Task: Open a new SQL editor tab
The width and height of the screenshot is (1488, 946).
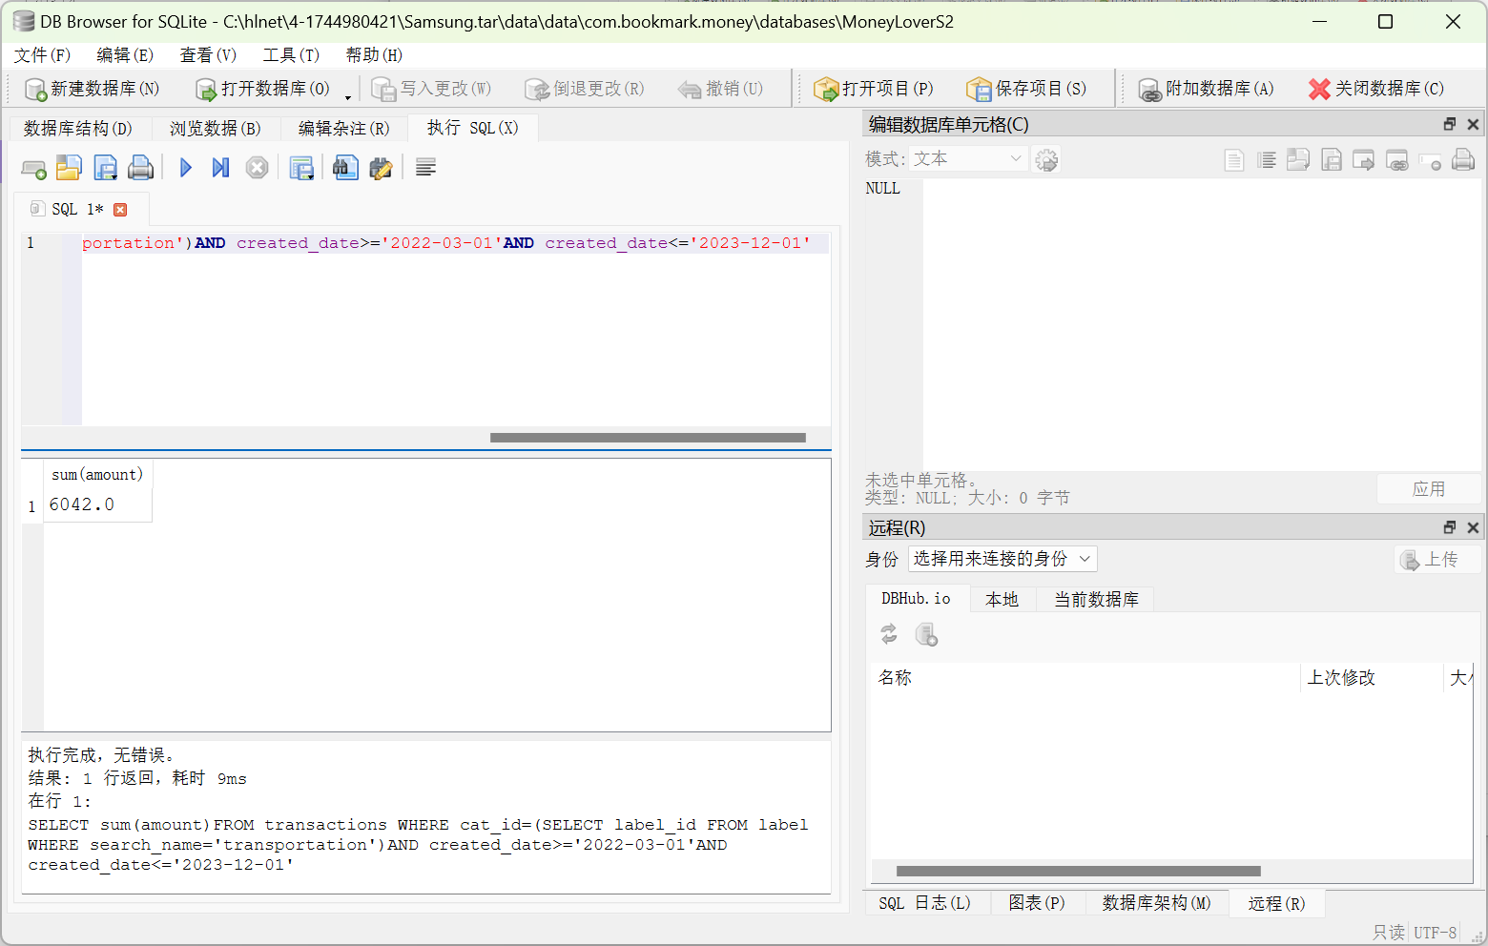Action: click(33, 169)
